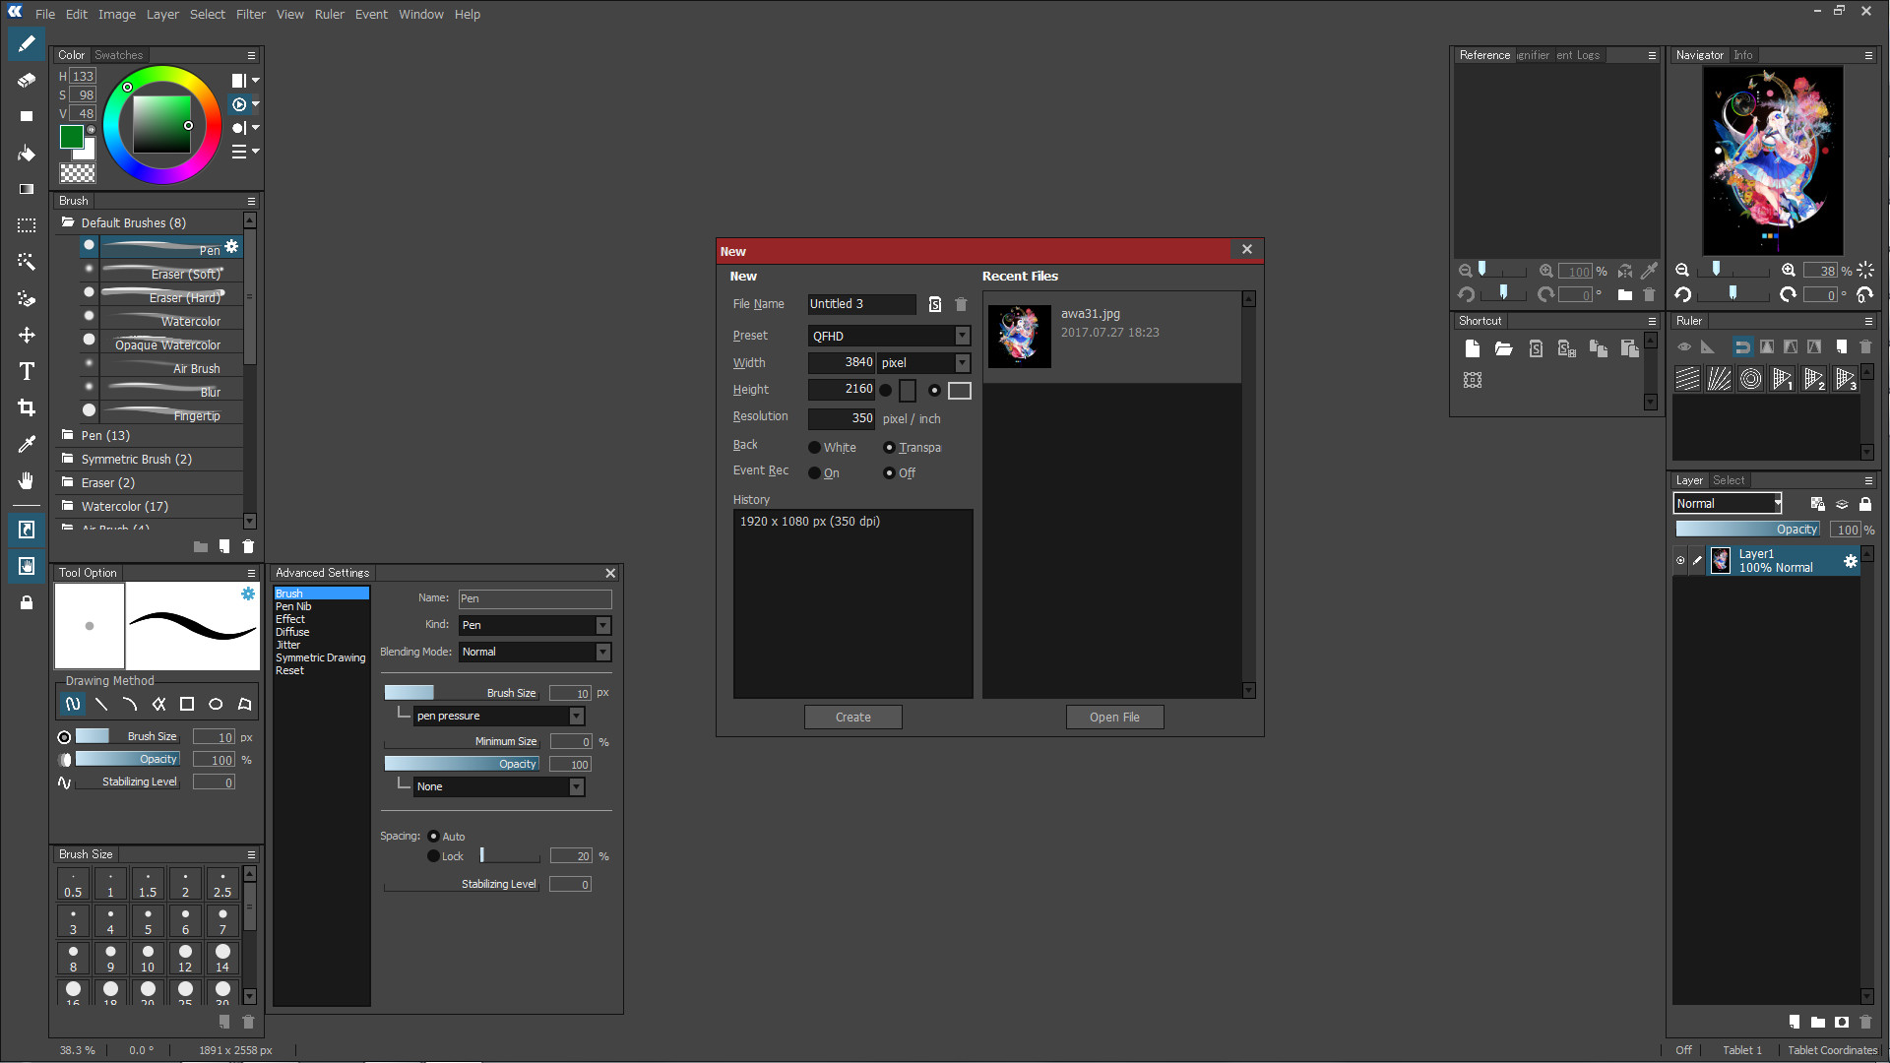Select awa31.jpg recent file thumbnail
Viewport: 1890px width, 1063px height.
1019,336
